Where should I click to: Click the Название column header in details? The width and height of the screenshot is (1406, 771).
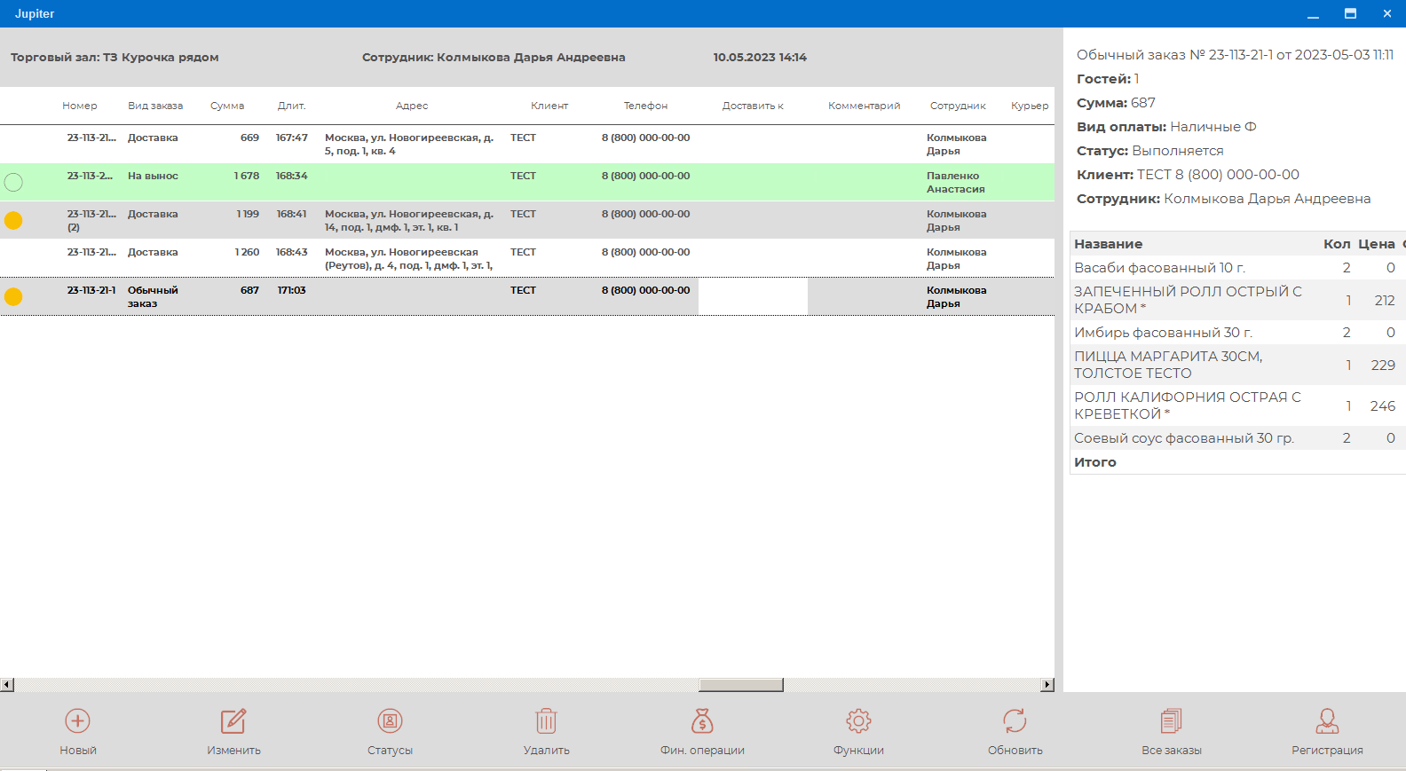1108,244
